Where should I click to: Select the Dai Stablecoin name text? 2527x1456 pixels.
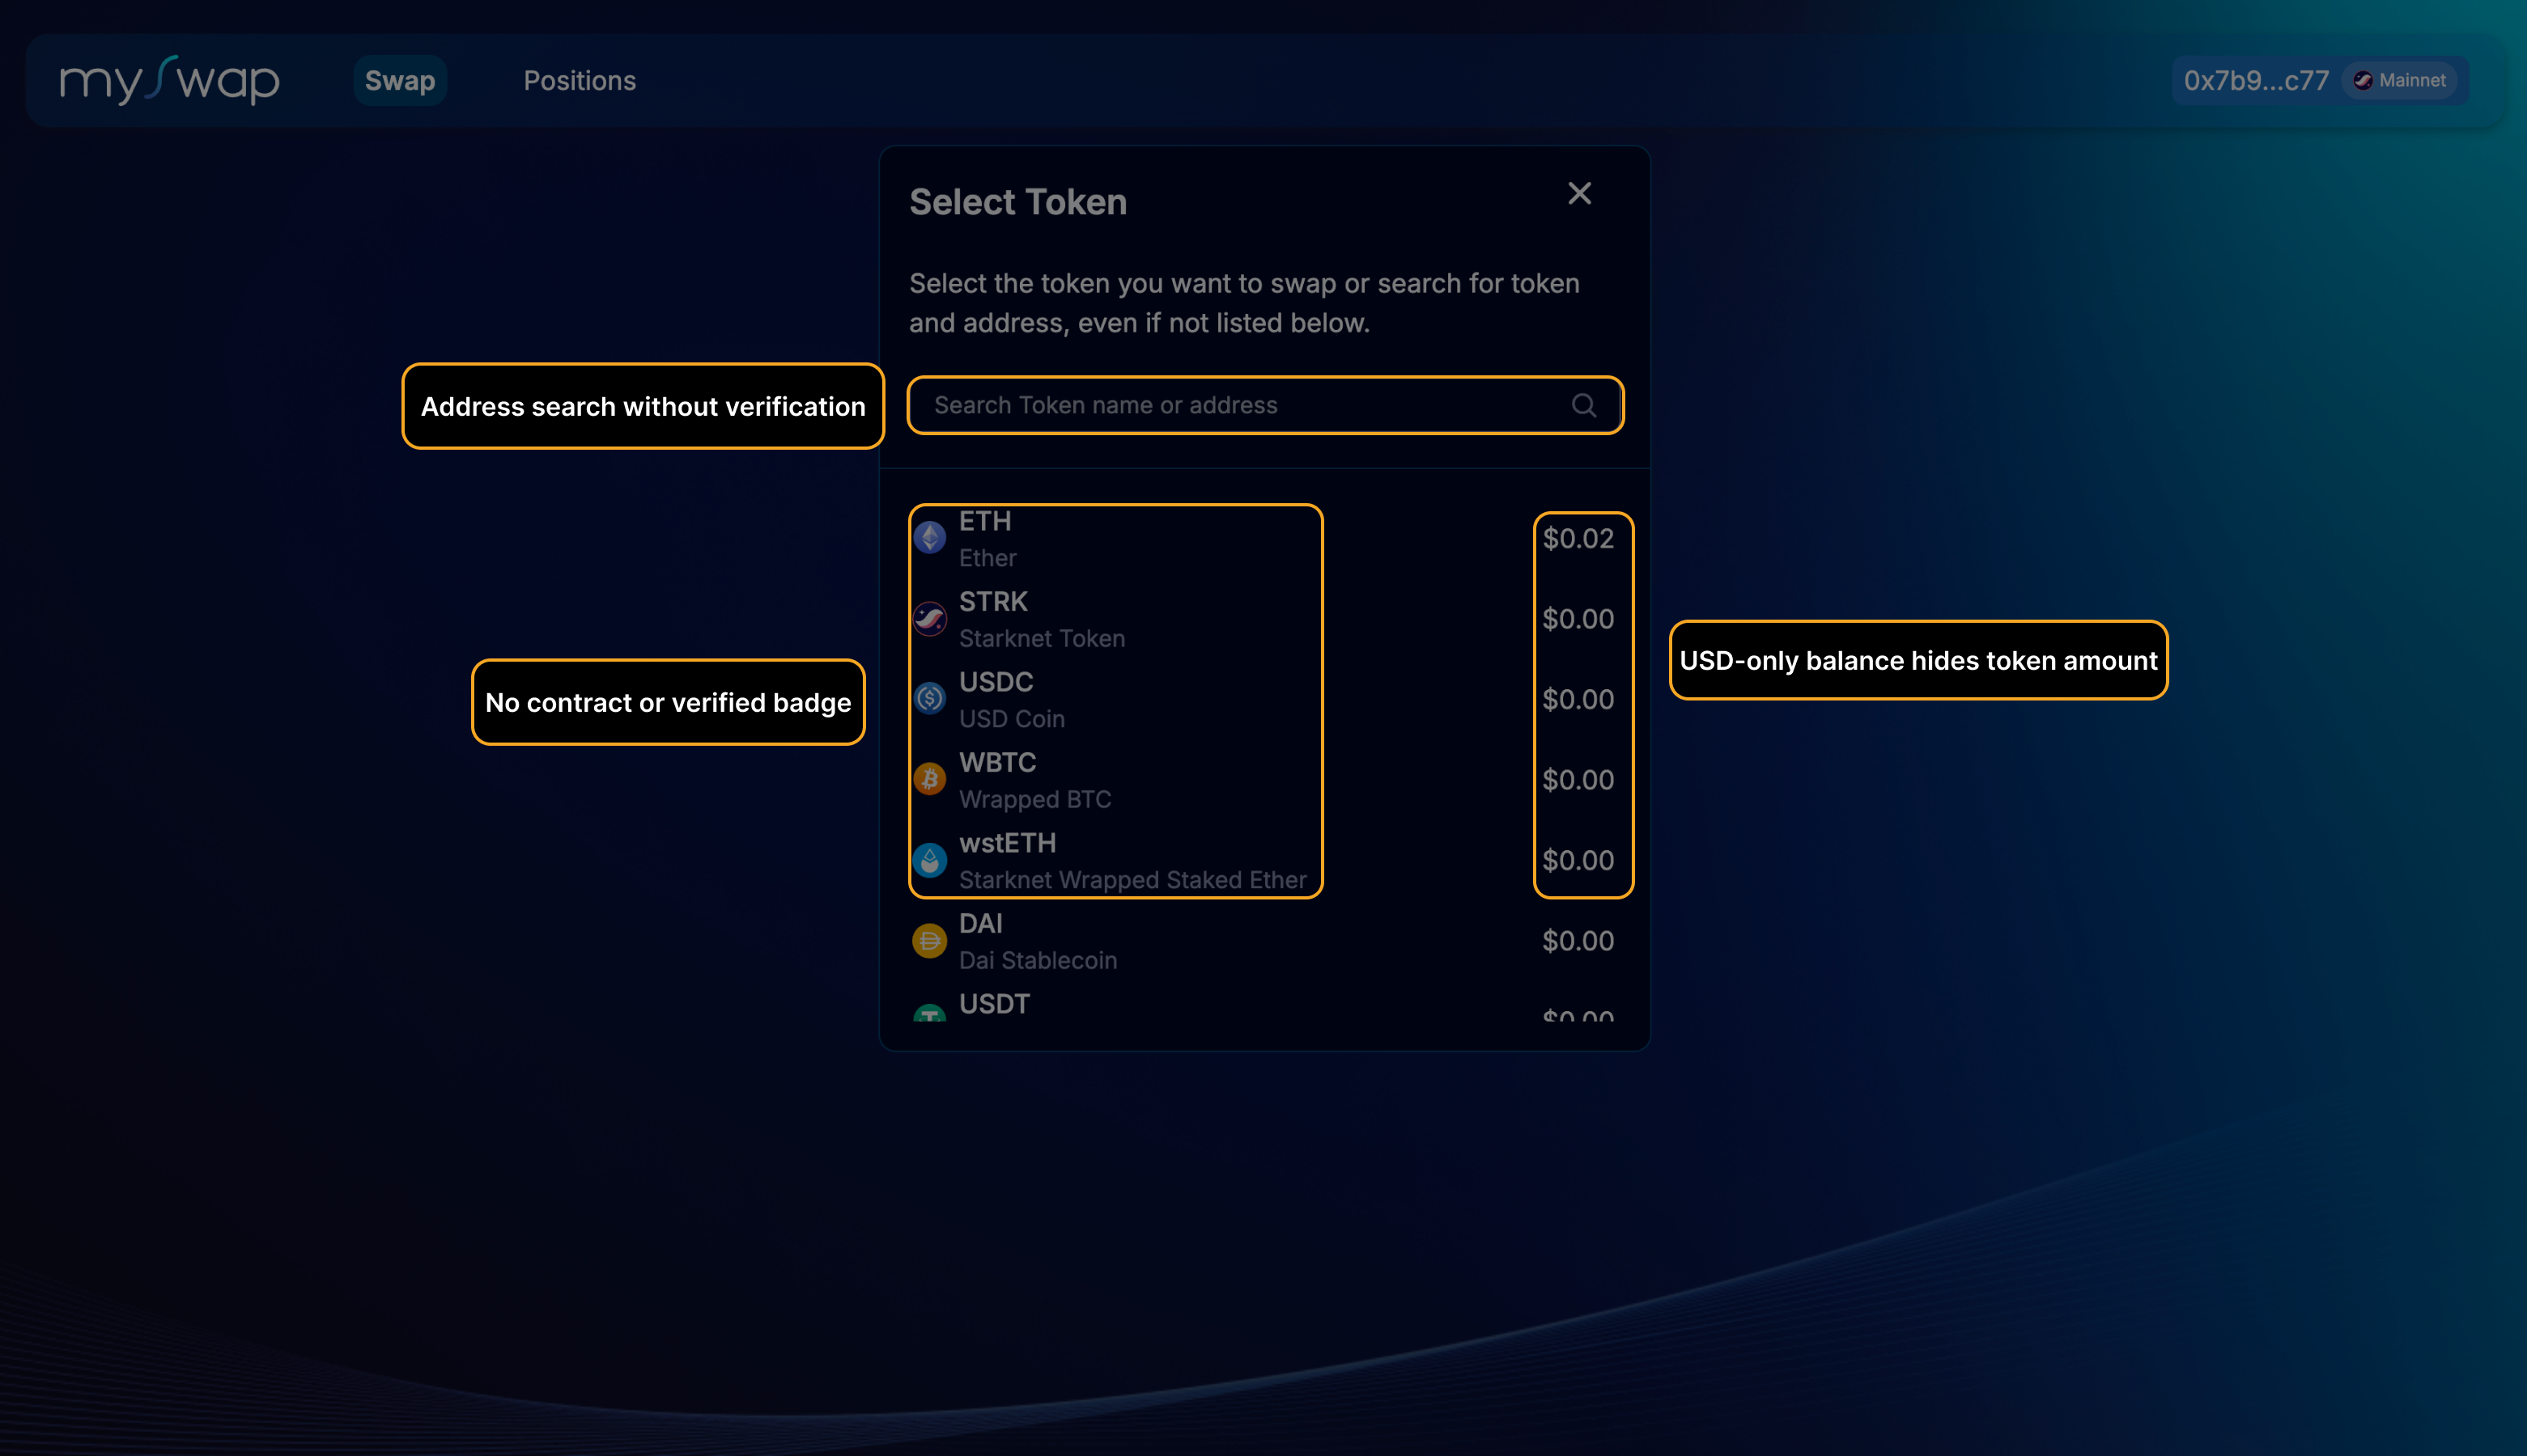1038,961
